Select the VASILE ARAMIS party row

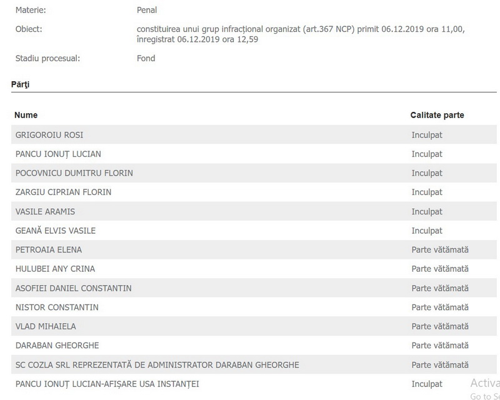45,212
